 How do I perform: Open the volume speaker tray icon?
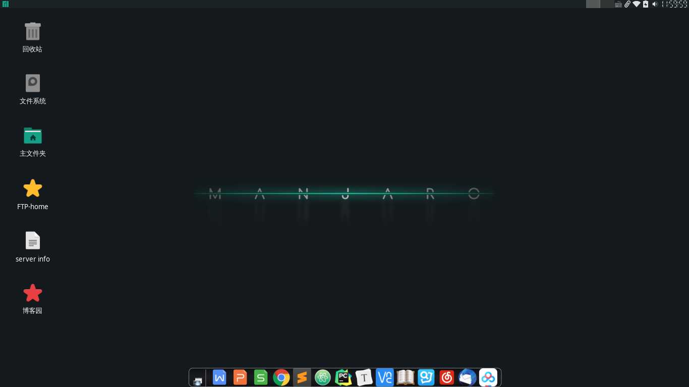[x=655, y=4]
